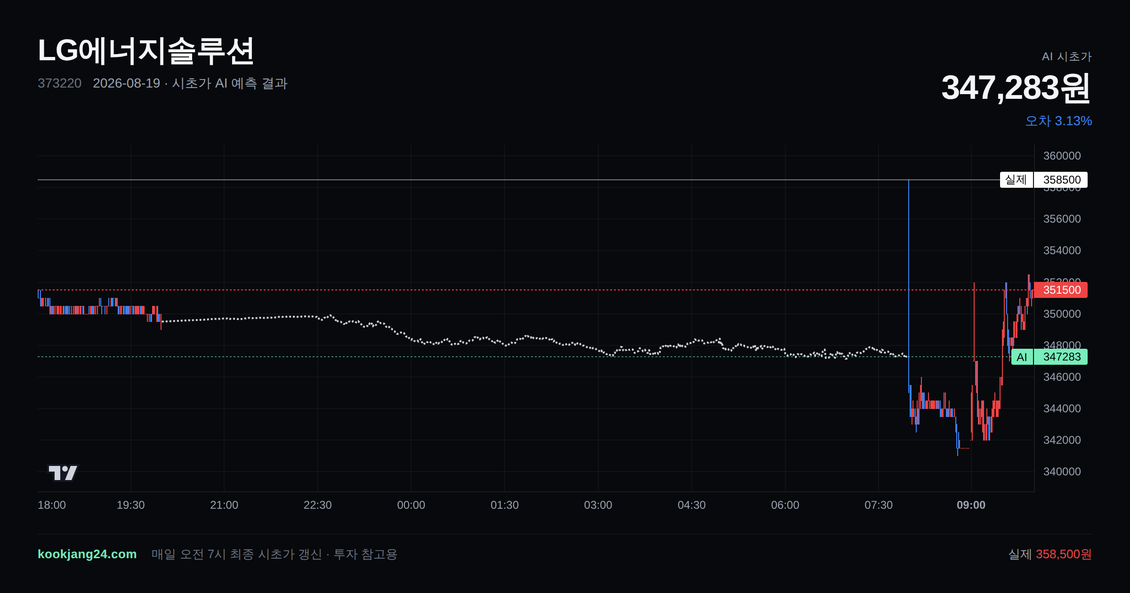This screenshot has width=1130, height=593.
Task: Click the green AI tag on the price axis
Action: click(x=1022, y=357)
